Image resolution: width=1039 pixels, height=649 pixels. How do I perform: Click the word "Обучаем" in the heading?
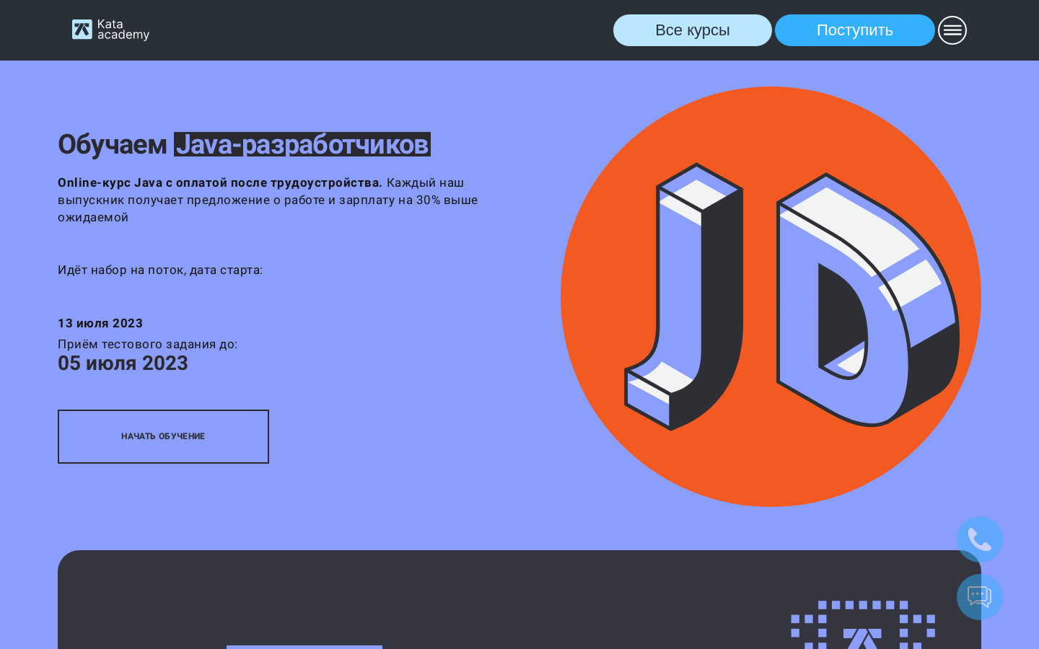pyautogui.click(x=113, y=144)
